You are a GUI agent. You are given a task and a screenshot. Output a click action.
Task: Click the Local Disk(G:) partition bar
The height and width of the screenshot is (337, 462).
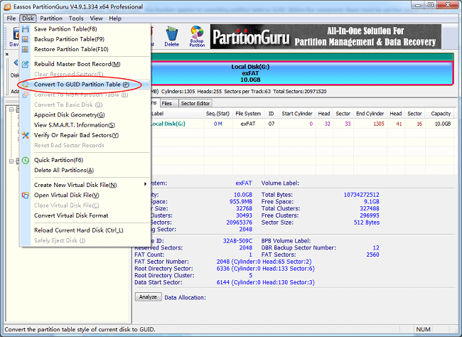pyautogui.click(x=302, y=73)
